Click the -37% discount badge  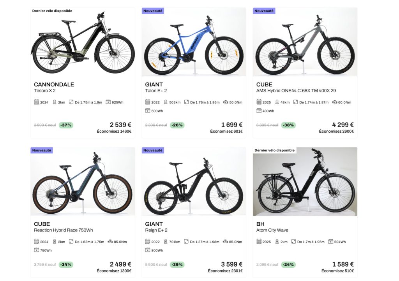coord(66,125)
